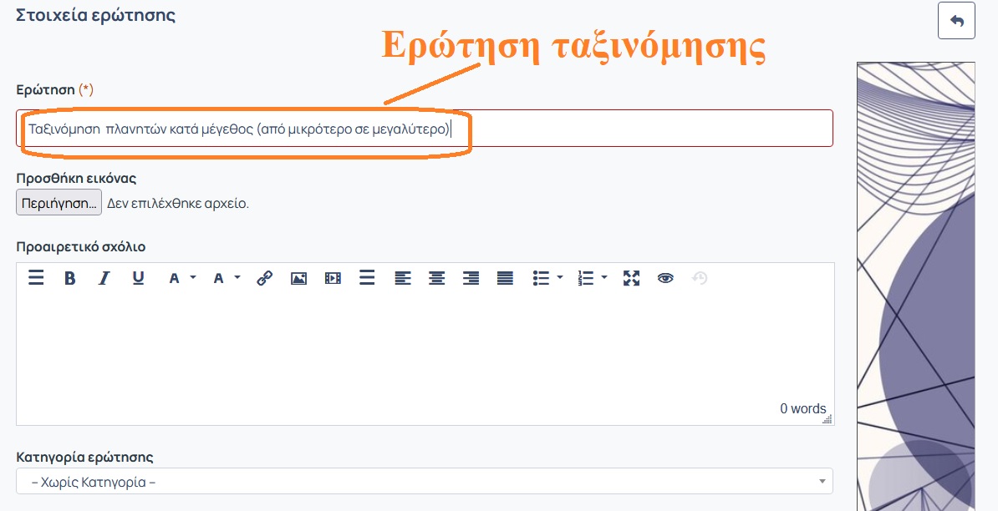Click the 'Προαιρετικό σχόλιο' label
This screenshot has width=998, height=511.
81,246
